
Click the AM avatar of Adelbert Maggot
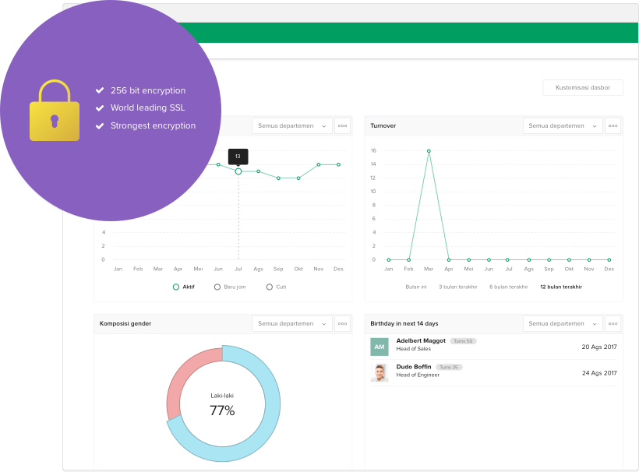coord(380,347)
